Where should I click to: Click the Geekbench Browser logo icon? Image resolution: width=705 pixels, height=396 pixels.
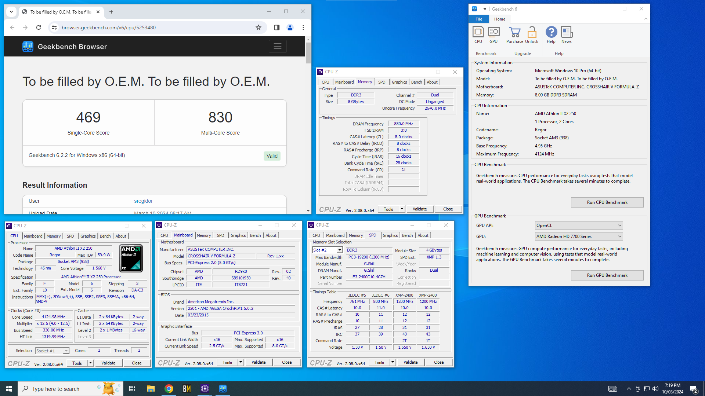(x=28, y=47)
